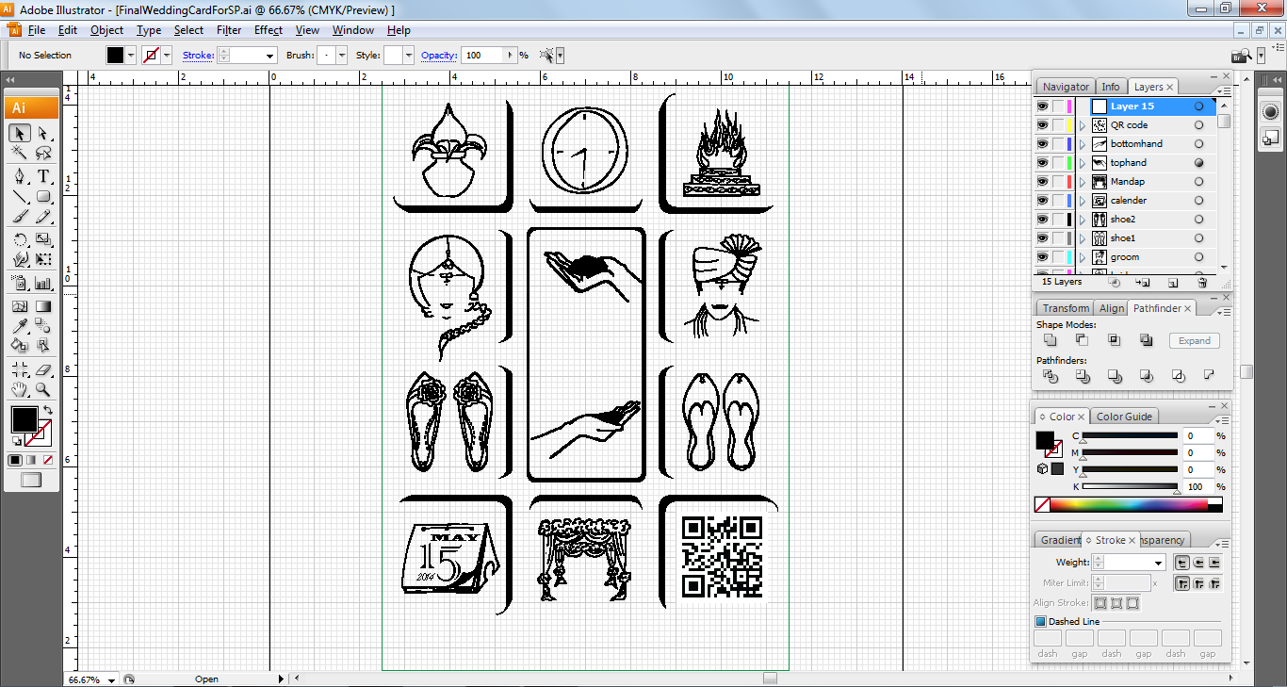
Task: Select the Column Graph tool
Action: (x=43, y=283)
